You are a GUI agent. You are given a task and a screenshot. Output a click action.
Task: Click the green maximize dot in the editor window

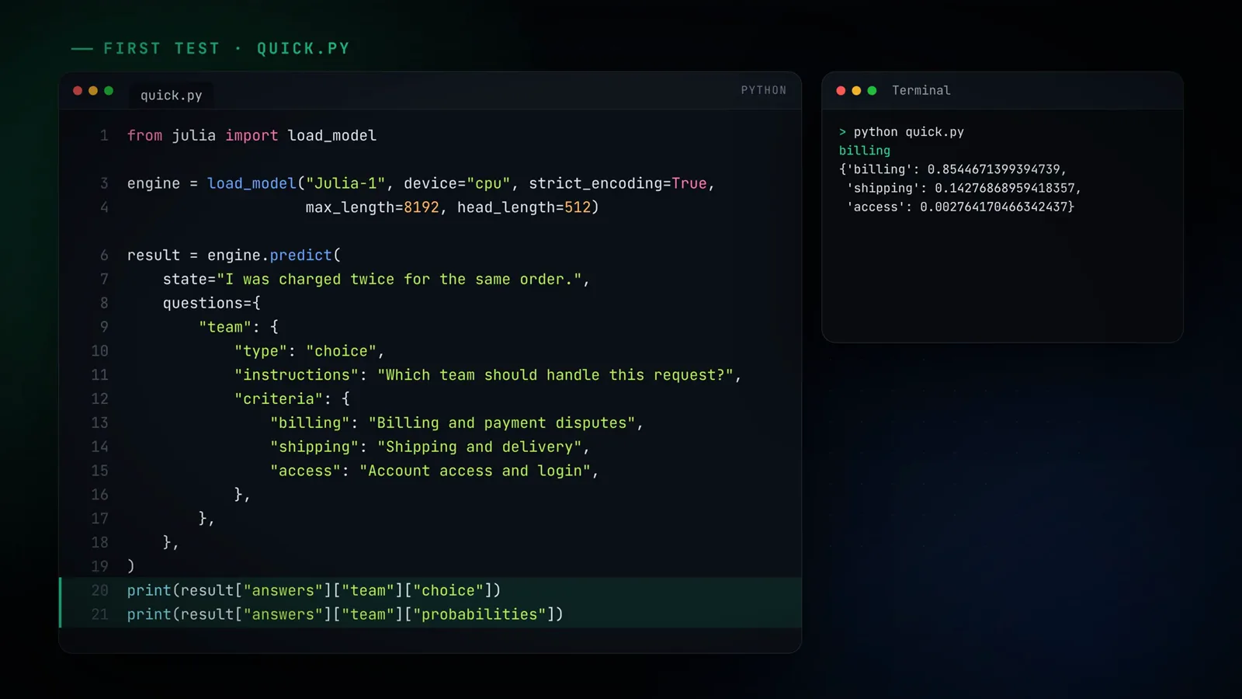click(x=109, y=91)
